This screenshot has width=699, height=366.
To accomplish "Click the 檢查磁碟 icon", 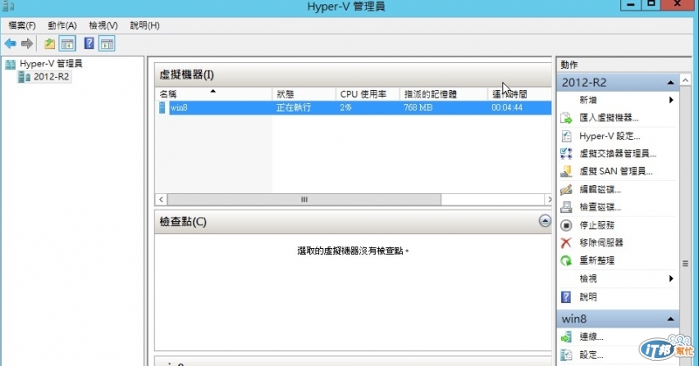I will click(x=566, y=207).
